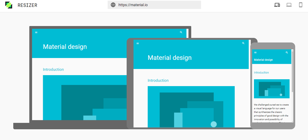Click the illustration image in phone preview
Screen dimensions: 308x140
click(272, 88)
